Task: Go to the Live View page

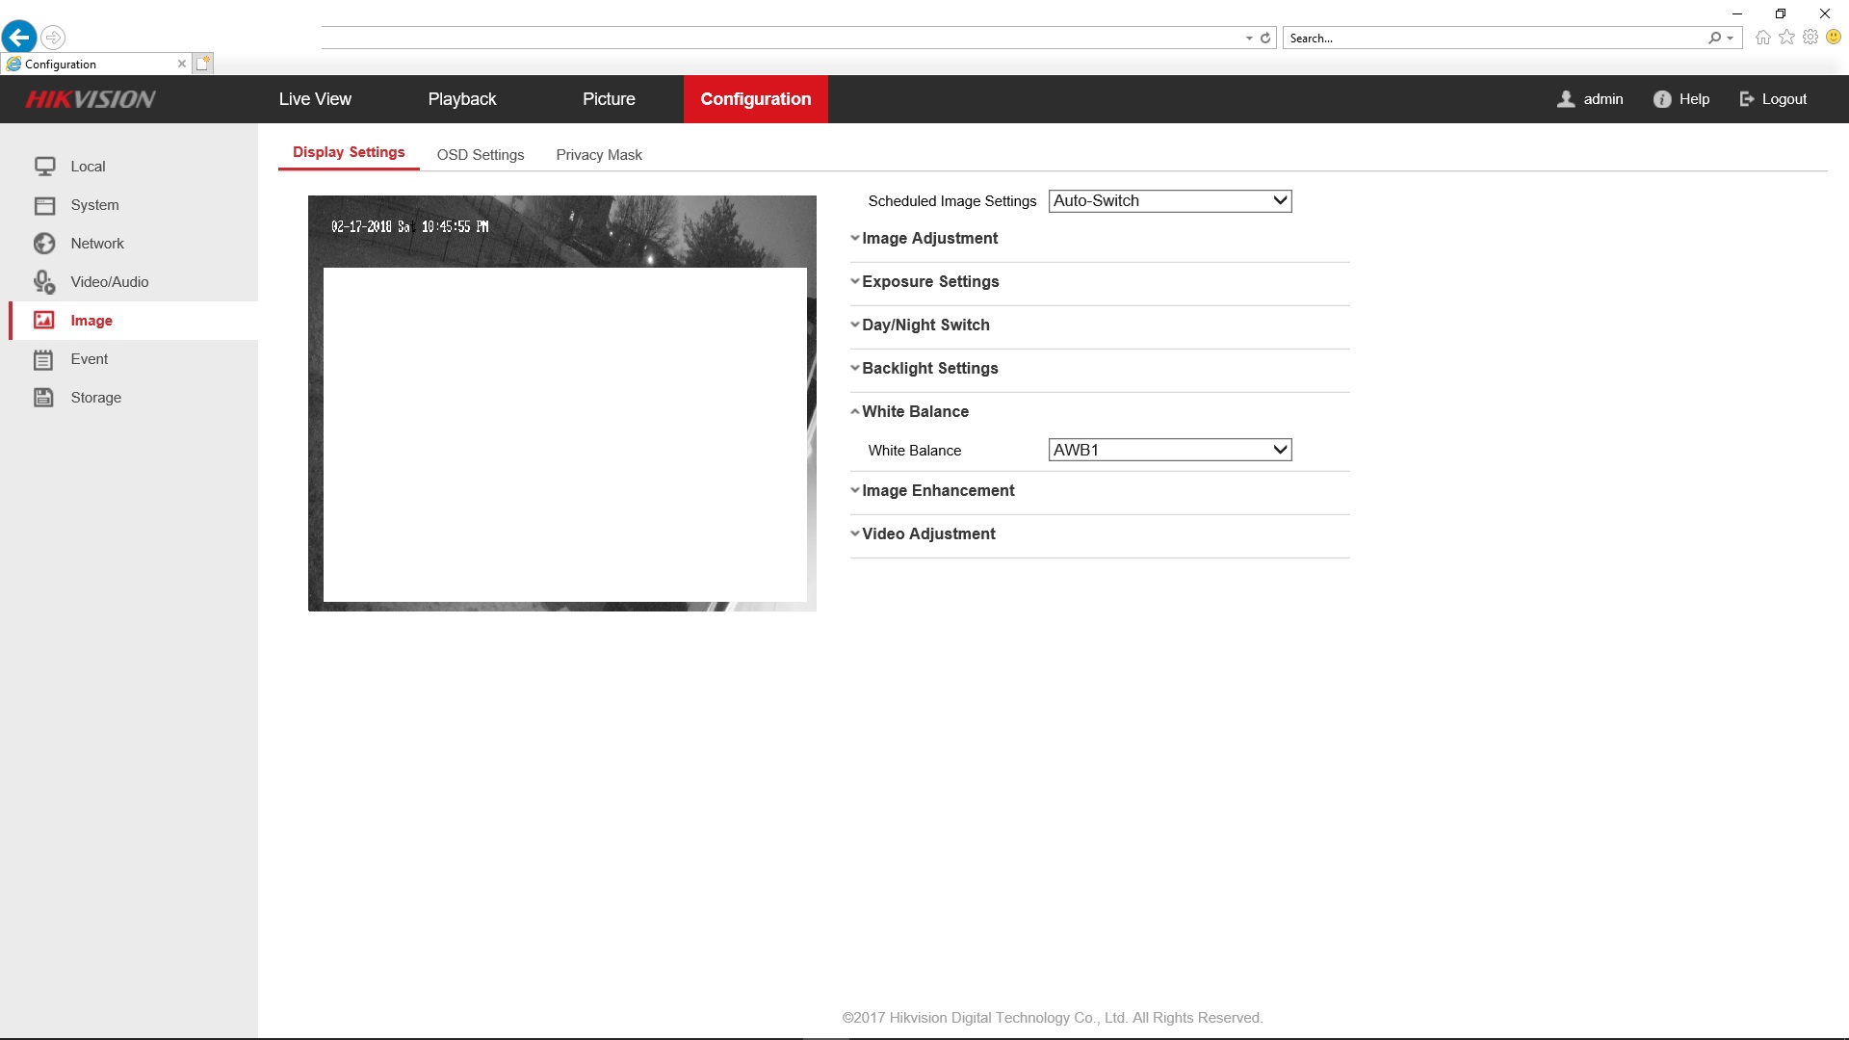Action: point(315,99)
